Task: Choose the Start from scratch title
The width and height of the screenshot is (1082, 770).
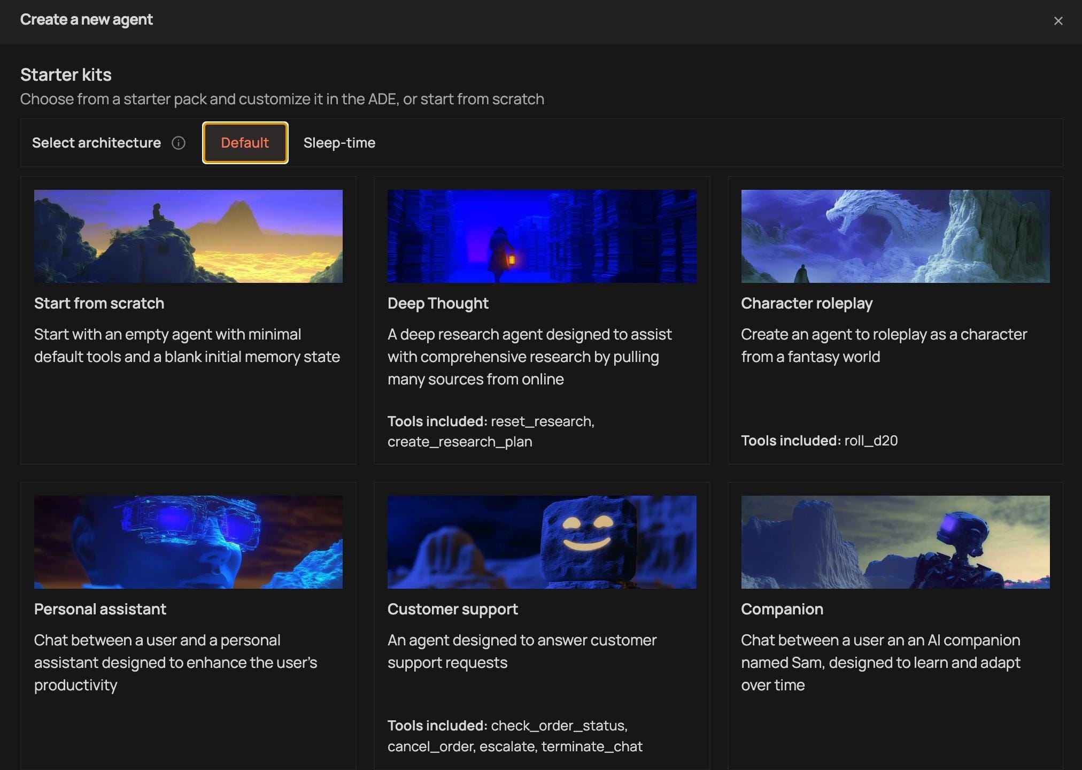Action: [x=99, y=303]
